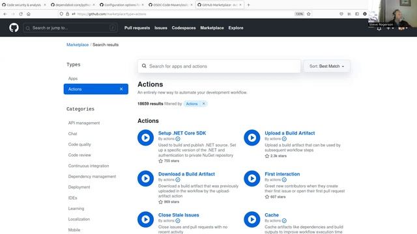Go to the browser home icon

point(29,14)
